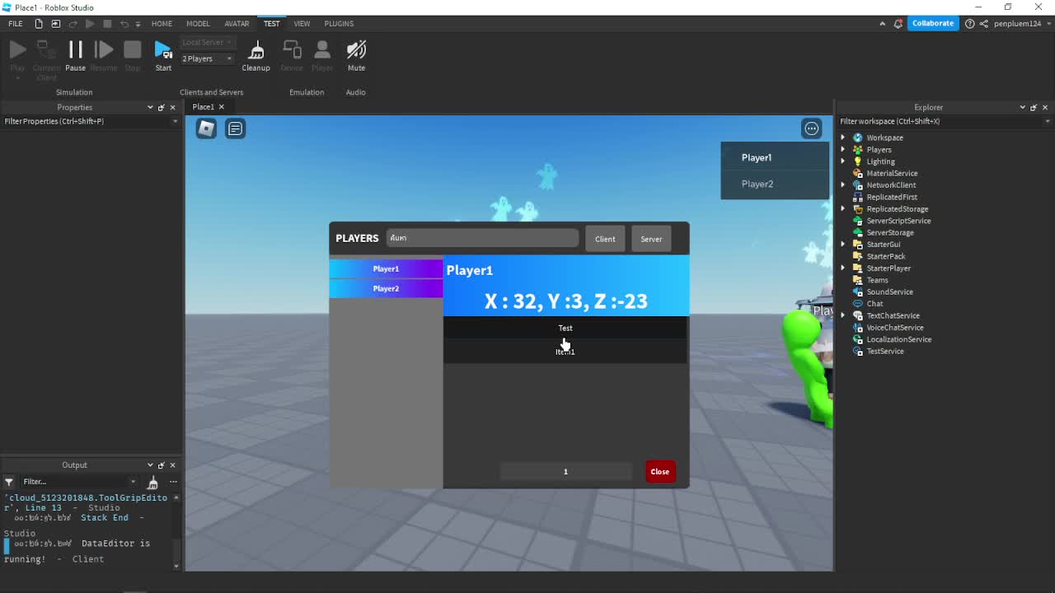Click the Start test icon
Screen dimensions: 1055x593
point(163,51)
